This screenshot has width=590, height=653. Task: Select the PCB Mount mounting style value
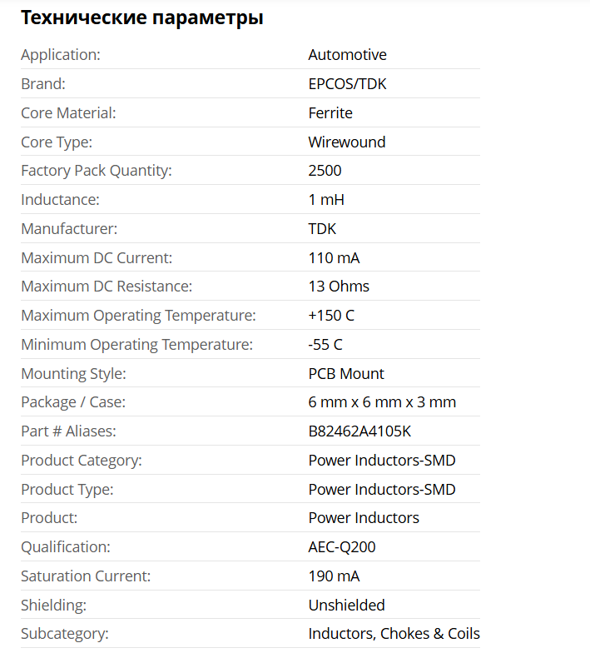tap(346, 374)
